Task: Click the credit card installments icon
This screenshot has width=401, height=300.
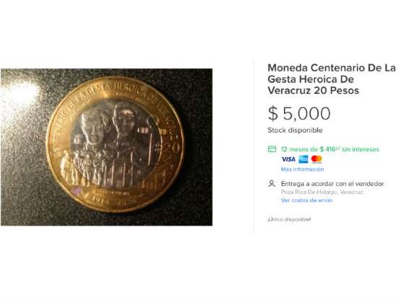Action: (x=272, y=149)
